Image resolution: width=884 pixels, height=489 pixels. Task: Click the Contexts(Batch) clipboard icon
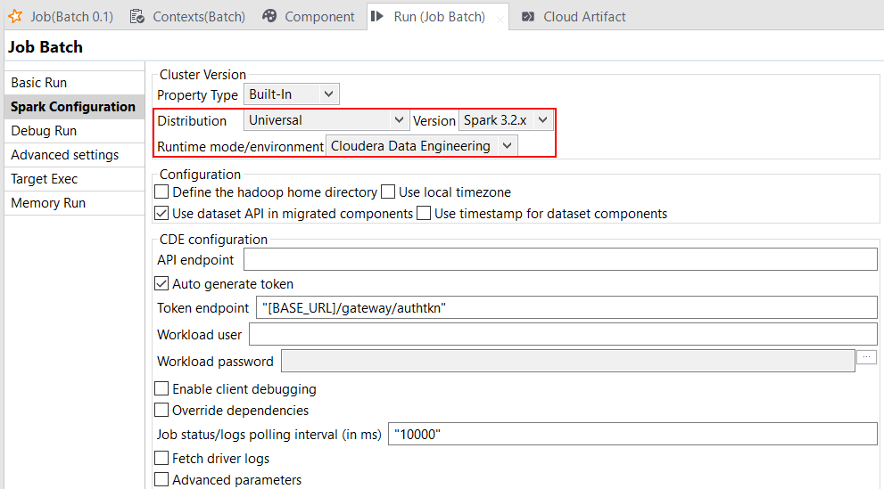coord(137,16)
